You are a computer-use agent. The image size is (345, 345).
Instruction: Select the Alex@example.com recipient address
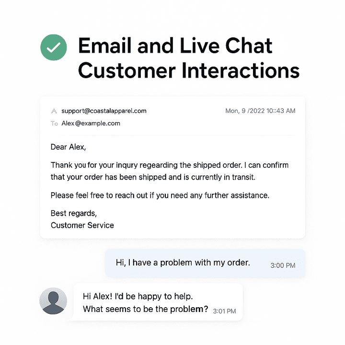91,123
